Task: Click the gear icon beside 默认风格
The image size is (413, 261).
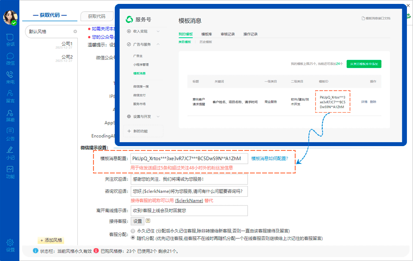Action: tap(75, 32)
